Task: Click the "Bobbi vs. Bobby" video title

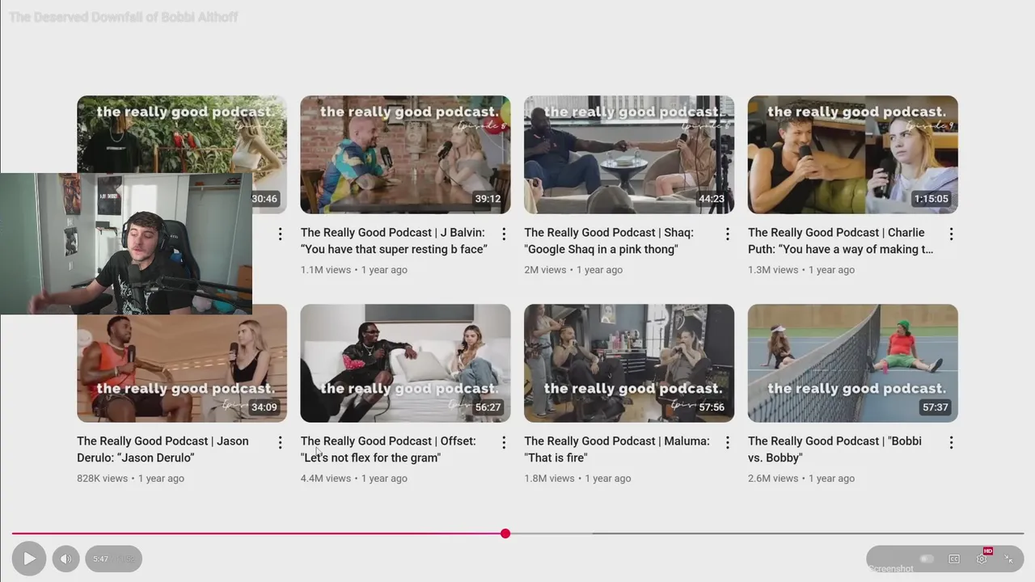Action: click(834, 449)
